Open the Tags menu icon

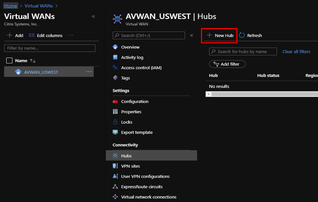(115, 78)
